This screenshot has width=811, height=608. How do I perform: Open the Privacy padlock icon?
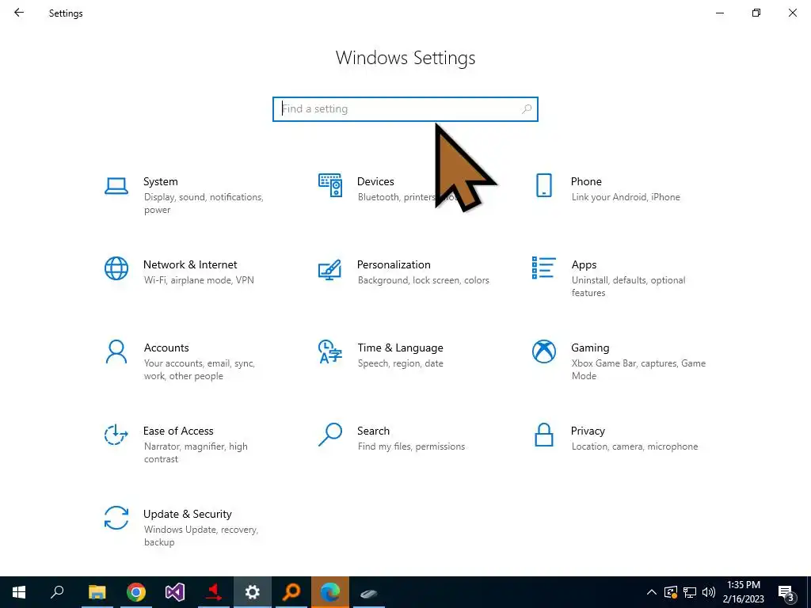543,435
